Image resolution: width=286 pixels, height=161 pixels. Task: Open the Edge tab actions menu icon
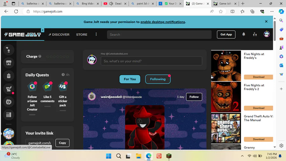13,3
